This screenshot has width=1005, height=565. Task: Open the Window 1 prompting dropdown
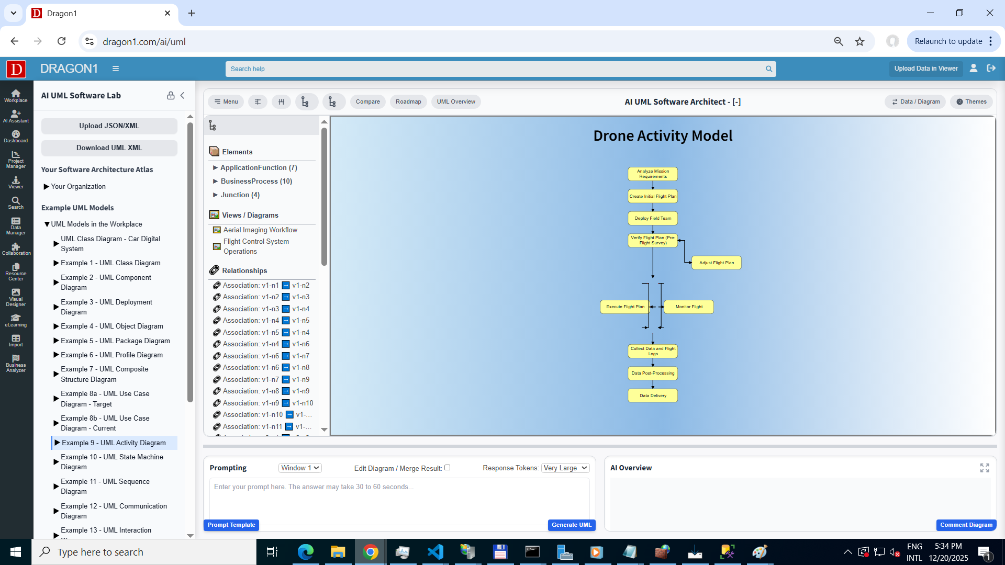[x=299, y=468]
